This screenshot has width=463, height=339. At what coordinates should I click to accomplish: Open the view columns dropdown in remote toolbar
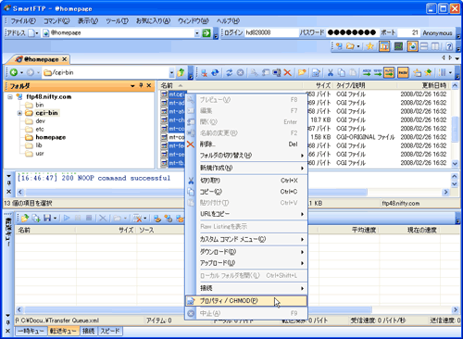(450, 73)
